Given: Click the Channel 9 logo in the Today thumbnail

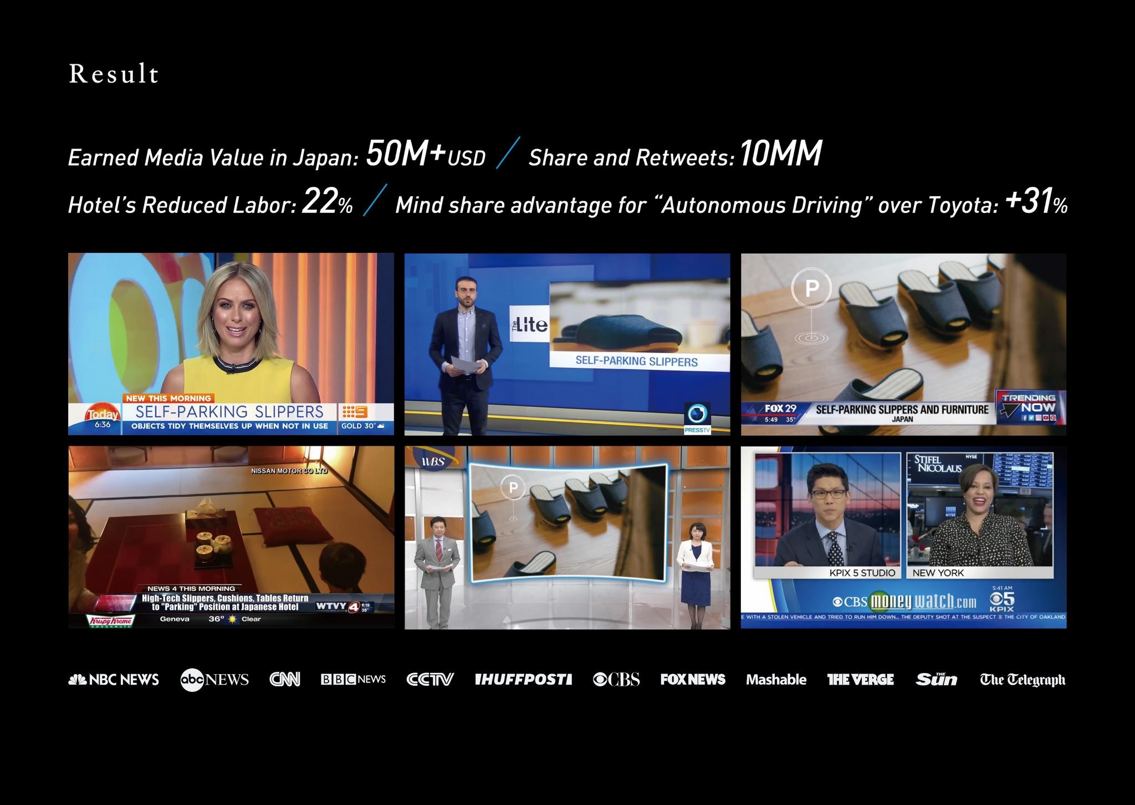Looking at the screenshot, I should 355,412.
